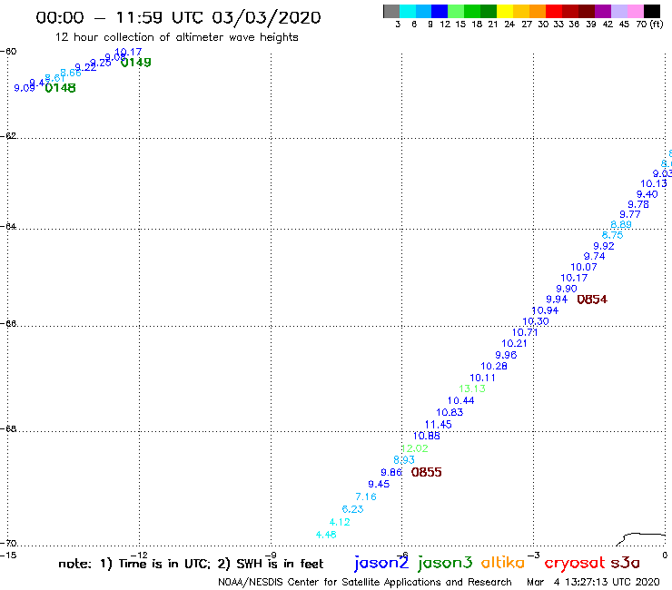The height and width of the screenshot is (590, 672).
Task: Click the 10.28 wave height value
Action: click(x=494, y=367)
